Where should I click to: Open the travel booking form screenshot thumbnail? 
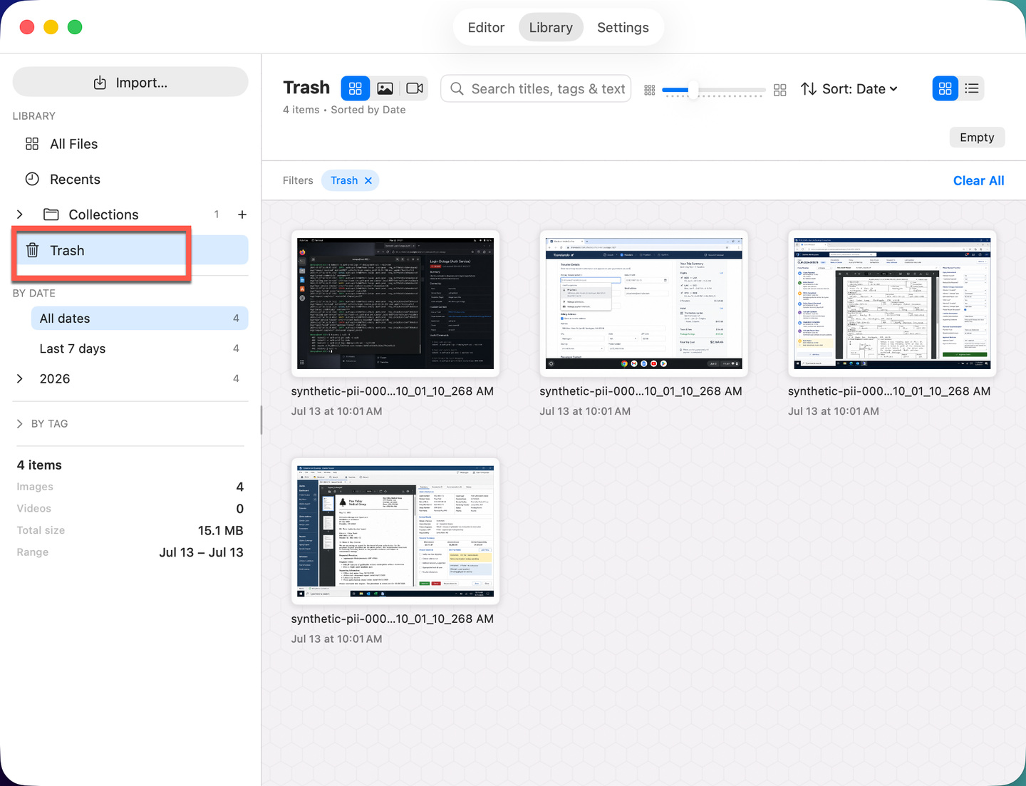(x=643, y=304)
